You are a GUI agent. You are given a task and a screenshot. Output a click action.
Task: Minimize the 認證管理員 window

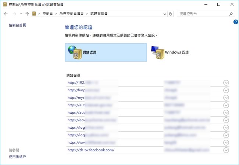(206, 4)
